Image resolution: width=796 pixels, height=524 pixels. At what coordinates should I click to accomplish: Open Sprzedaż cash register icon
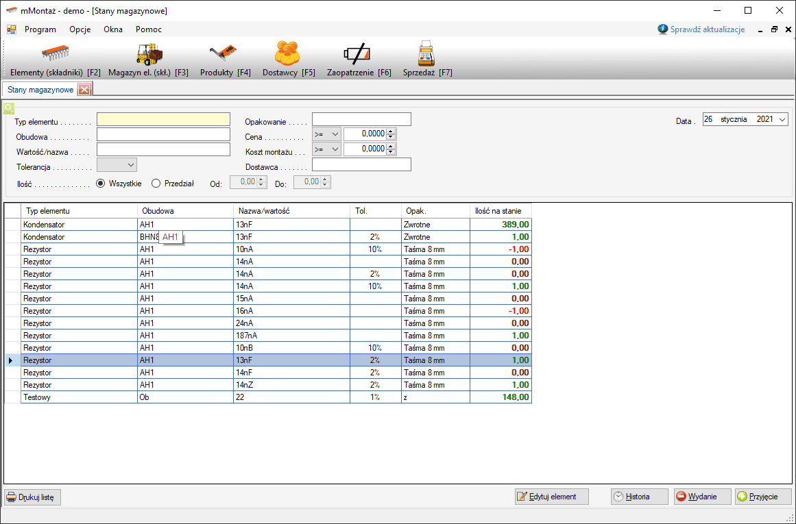(427, 53)
